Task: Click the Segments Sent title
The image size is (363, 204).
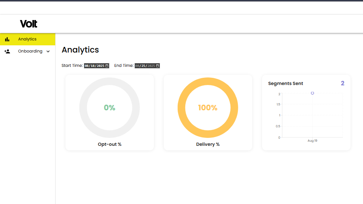Action: (285, 83)
